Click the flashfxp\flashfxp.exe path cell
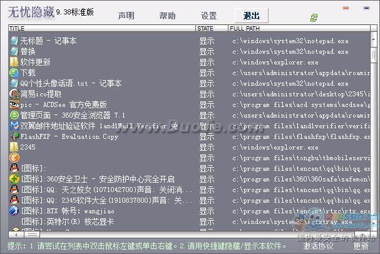 coord(301,137)
